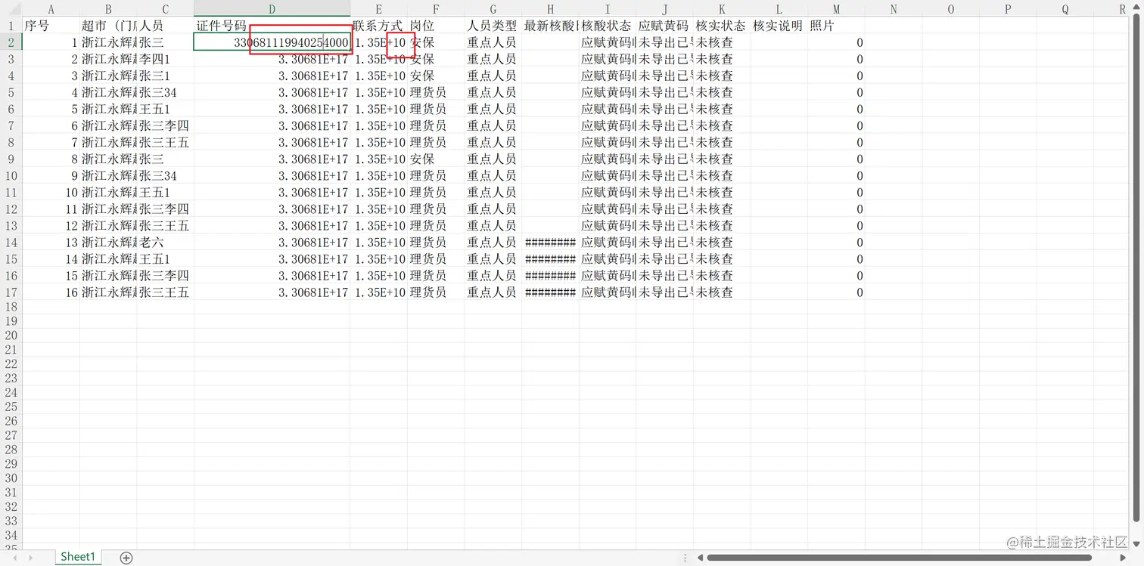Select the cell containing 老六

point(166,243)
